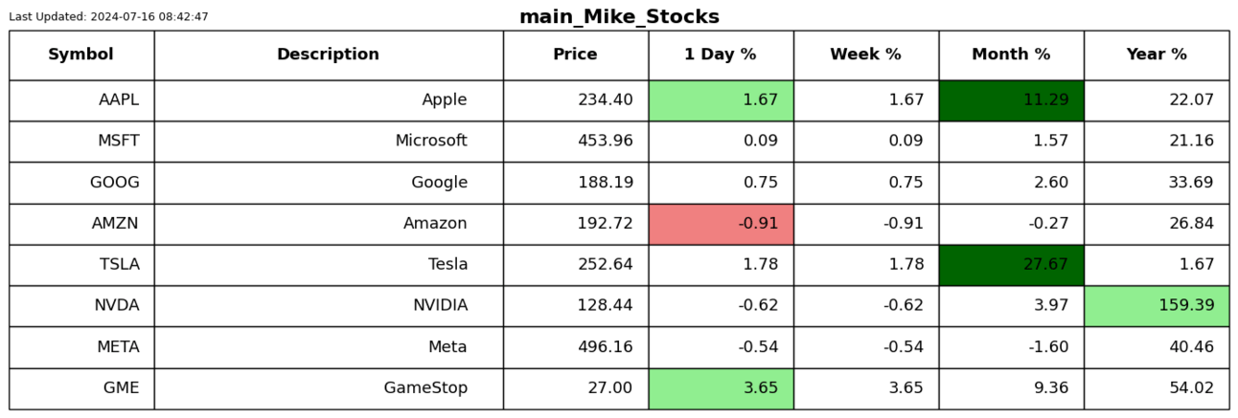Click the GOOG symbol cell

pyautogui.click(x=81, y=183)
